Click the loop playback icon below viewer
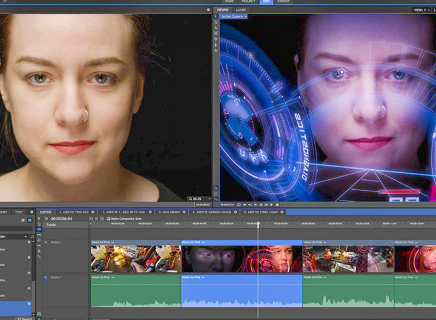 [239, 205]
